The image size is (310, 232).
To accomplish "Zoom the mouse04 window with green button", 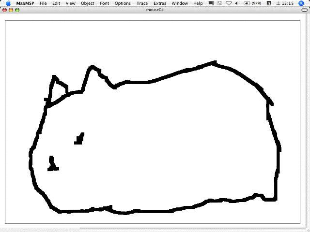I will [x=17, y=10].
